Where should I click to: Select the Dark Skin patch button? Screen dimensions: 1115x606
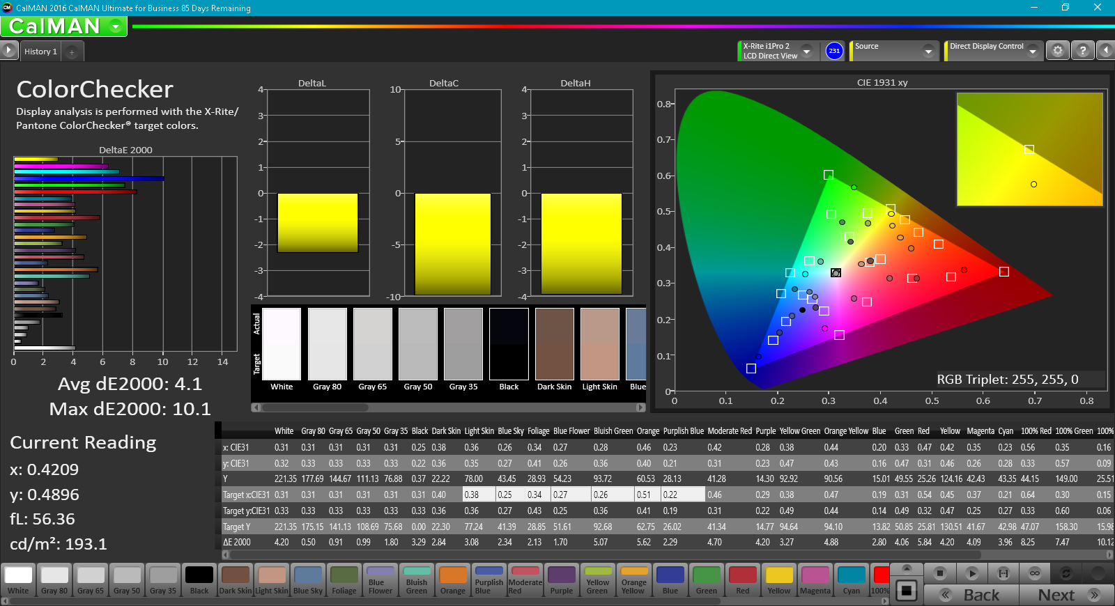[x=236, y=580]
